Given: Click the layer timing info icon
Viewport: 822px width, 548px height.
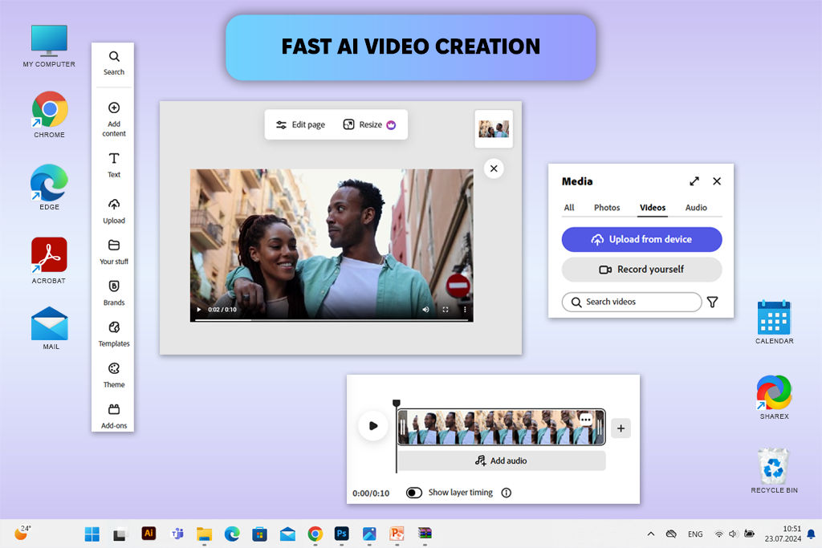Looking at the screenshot, I should click(x=506, y=493).
